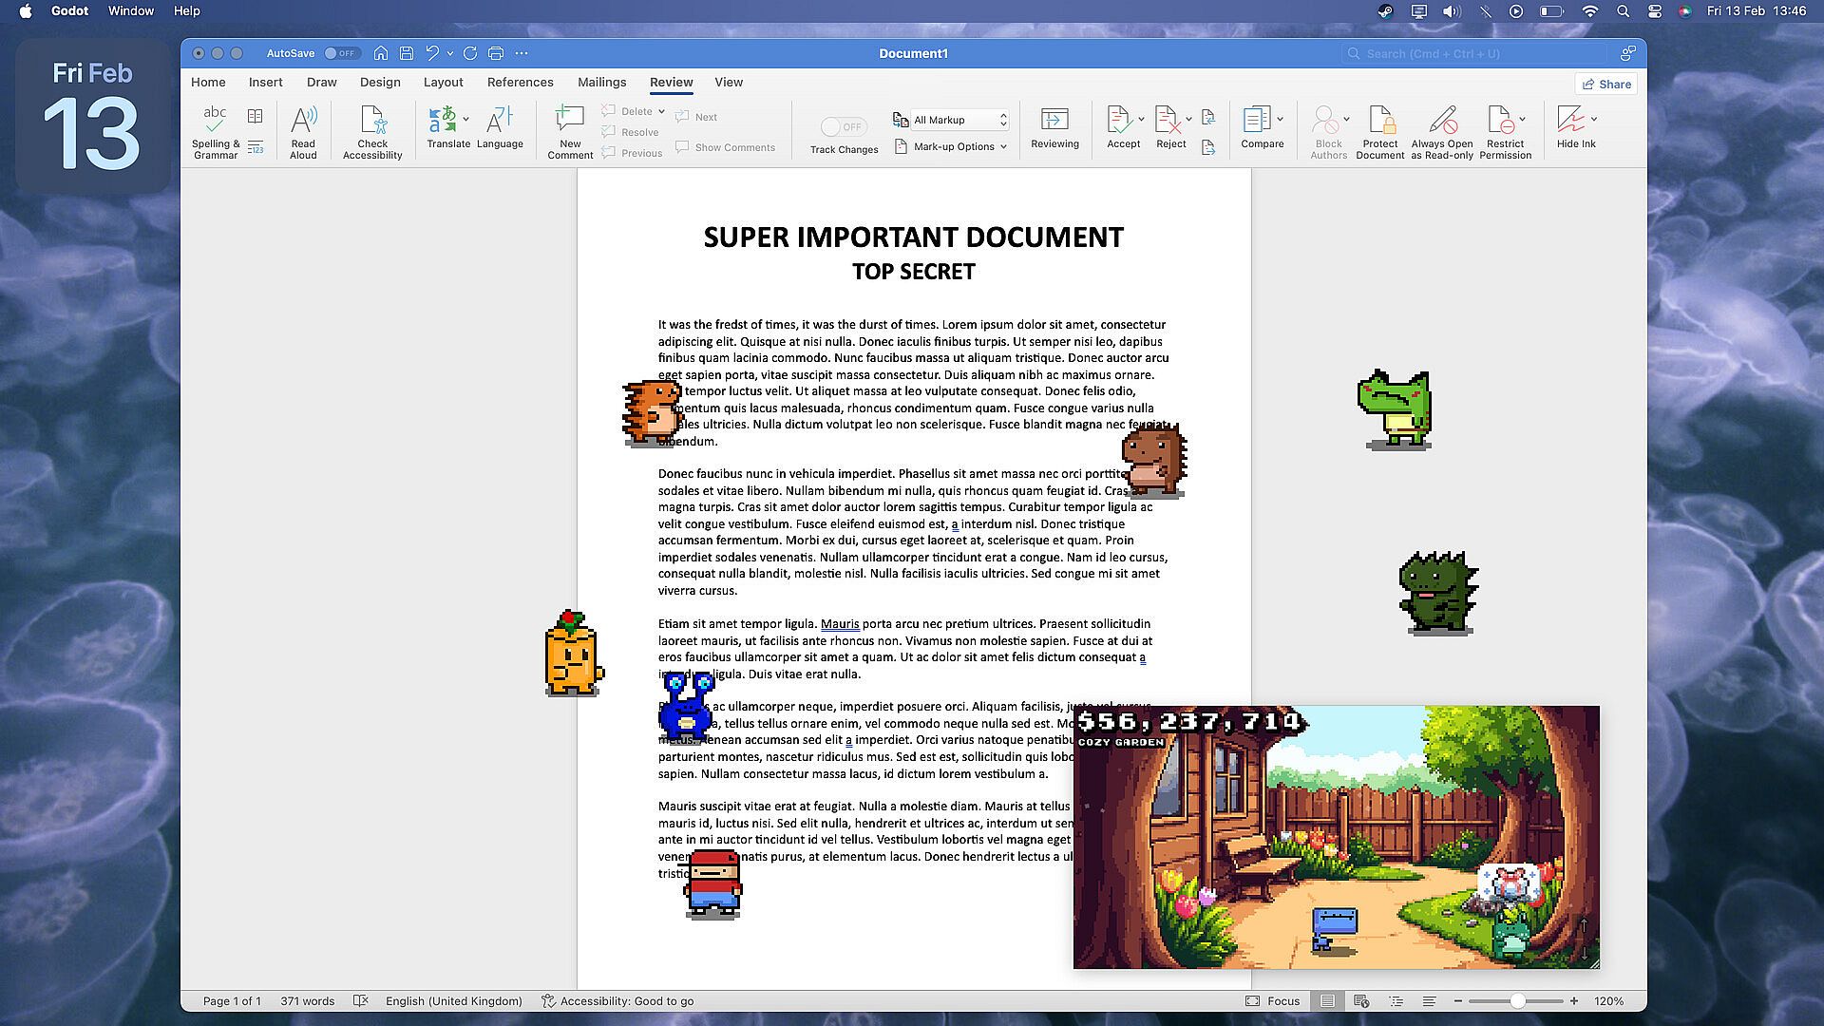1824x1026 pixels.
Task: Click the New Comment icon
Action: [x=569, y=120]
